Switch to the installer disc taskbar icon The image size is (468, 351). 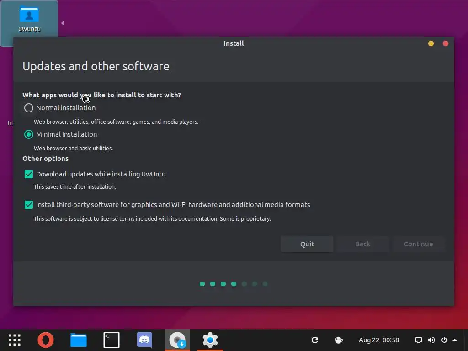tap(177, 340)
